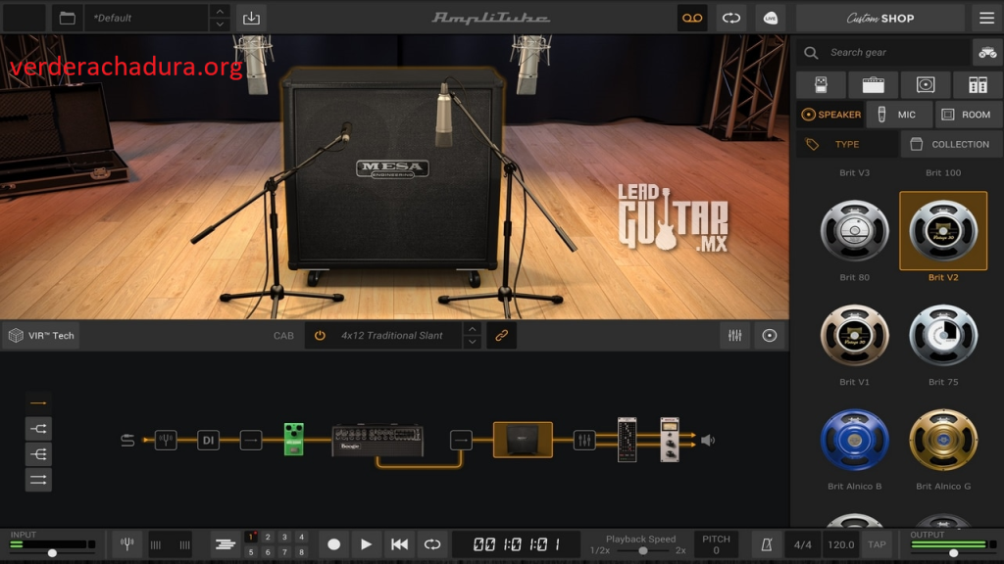Image resolution: width=1004 pixels, height=564 pixels.
Task: Click the record button
Action: tap(333, 544)
